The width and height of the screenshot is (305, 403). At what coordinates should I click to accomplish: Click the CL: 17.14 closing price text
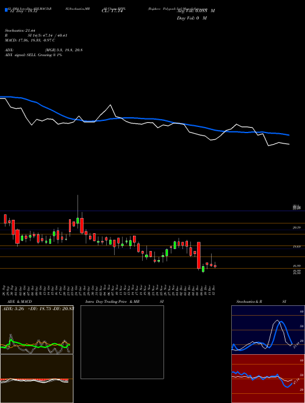[112, 11]
